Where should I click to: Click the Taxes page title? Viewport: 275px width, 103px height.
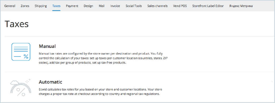pyautogui.click(x=17, y=24)
